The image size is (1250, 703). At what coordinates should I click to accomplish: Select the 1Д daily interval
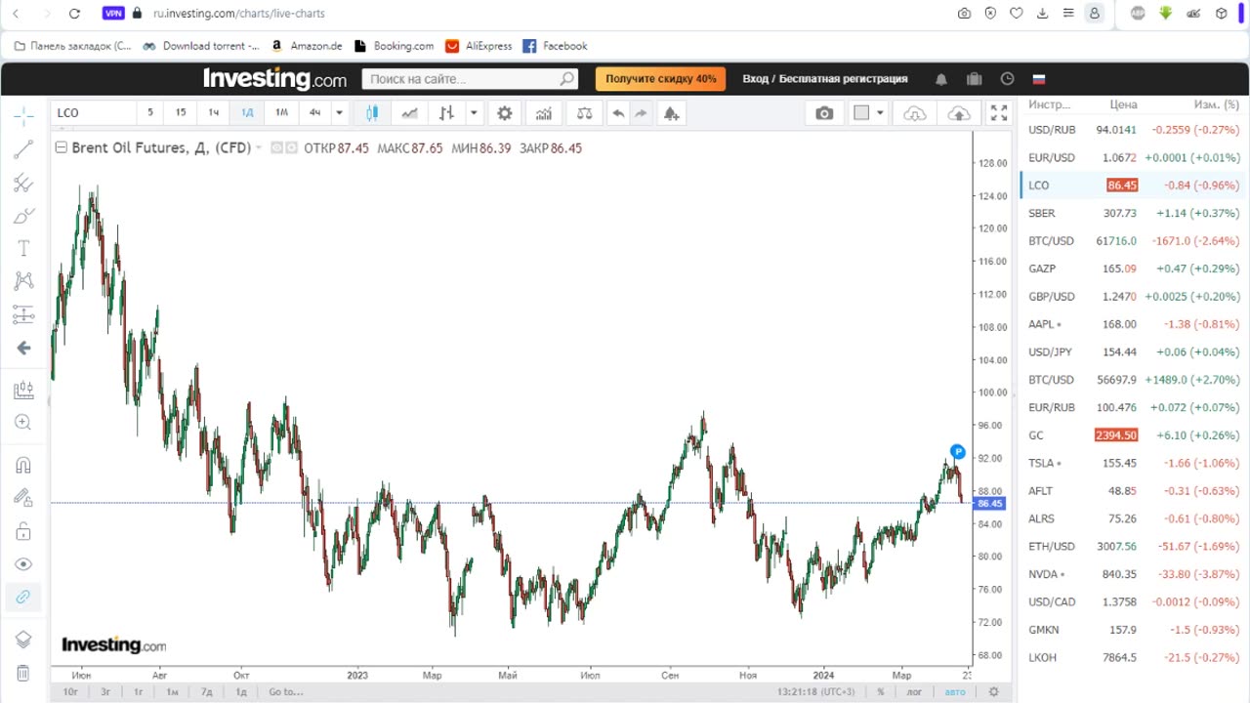247,112
